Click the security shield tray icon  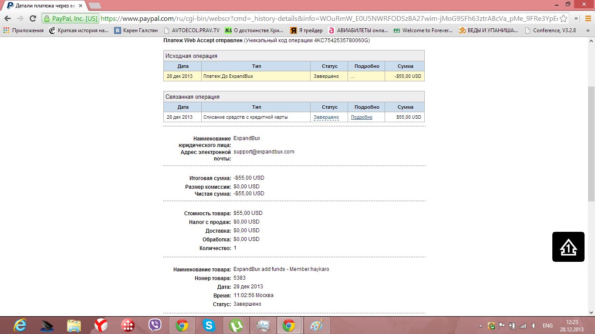click(x=491, y=326)
